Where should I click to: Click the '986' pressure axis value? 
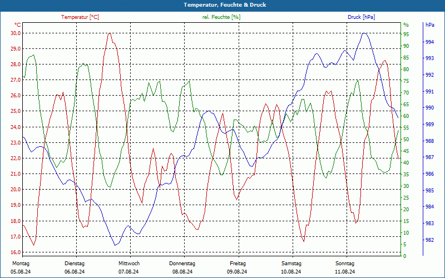pyautogui.click(x=430, y=174)
